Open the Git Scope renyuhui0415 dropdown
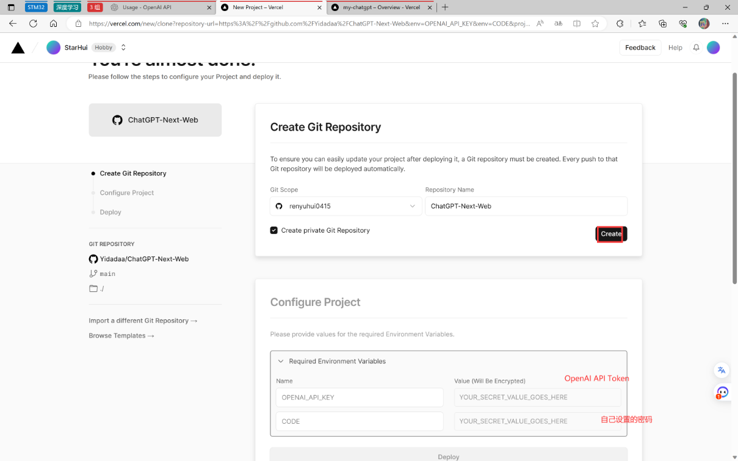Screen dimensions: 738x461 345,206
